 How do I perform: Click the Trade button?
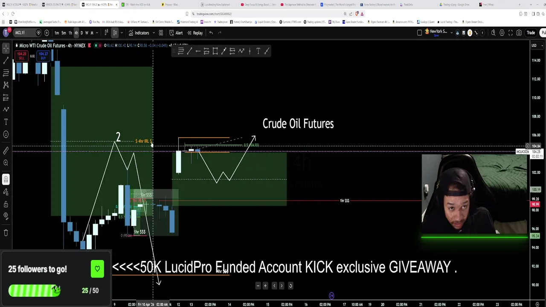531,33
